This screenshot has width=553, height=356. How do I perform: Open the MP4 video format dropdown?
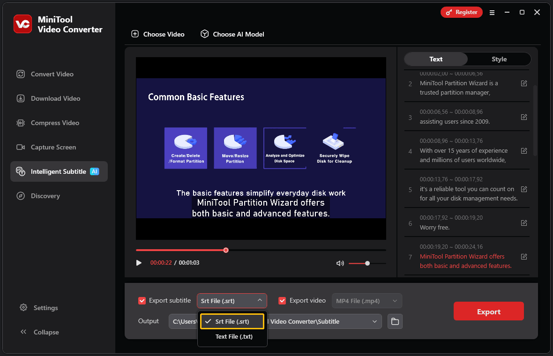click(366, 300)
